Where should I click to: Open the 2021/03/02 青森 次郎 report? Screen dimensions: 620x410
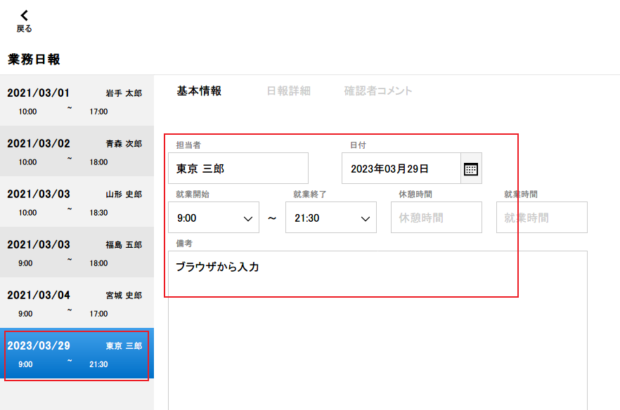77,152
